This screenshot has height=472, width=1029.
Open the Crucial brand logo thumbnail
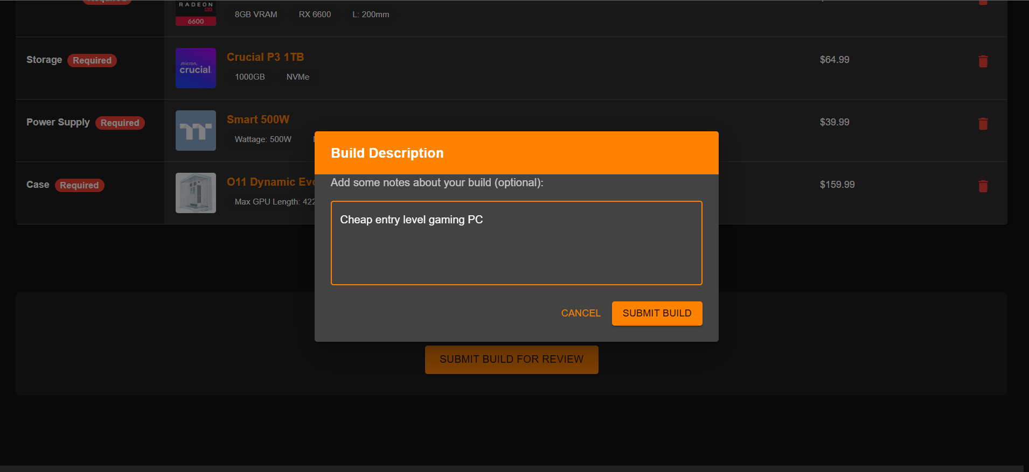(196, 68)
